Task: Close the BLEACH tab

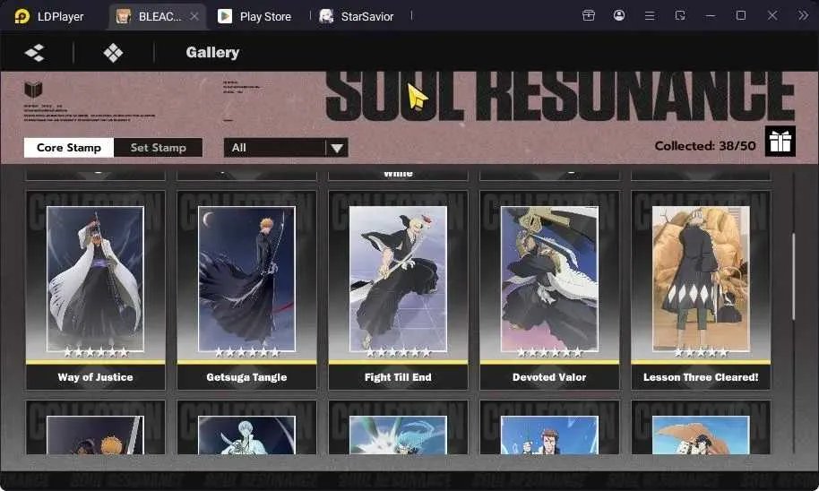Action: point(194,16)
